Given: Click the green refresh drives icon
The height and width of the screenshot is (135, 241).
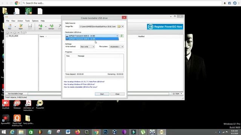Looking at the screenshot, I should pyautogui.click(x=121, y=36).
